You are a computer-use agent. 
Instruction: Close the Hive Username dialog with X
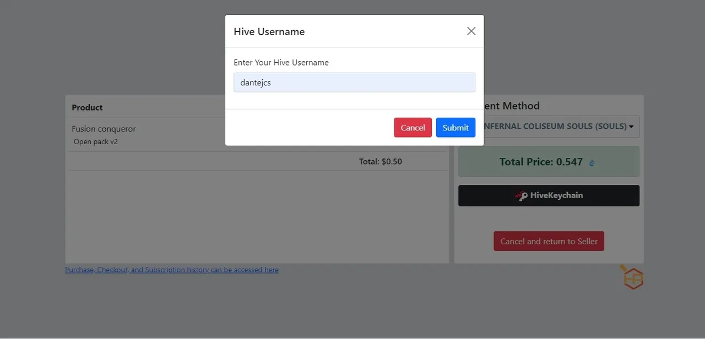point(471,31)
